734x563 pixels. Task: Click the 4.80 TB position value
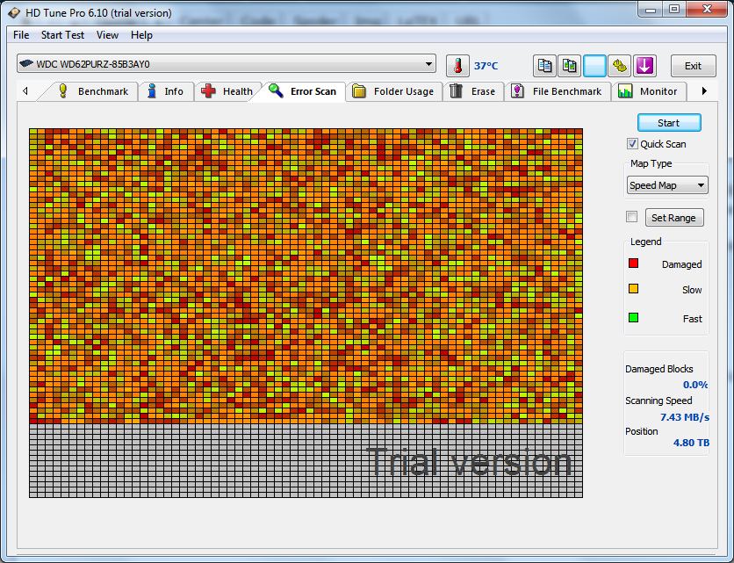[691, 443]
